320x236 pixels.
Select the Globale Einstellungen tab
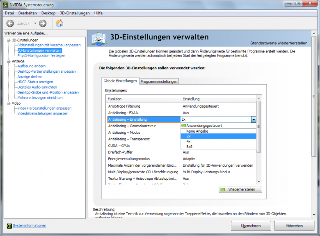120,81
